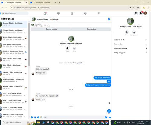Viewport: 151px width, 125px height.
Task: Click the ENG language indicator
Action: pyautogui.click(x=133, y=123)
